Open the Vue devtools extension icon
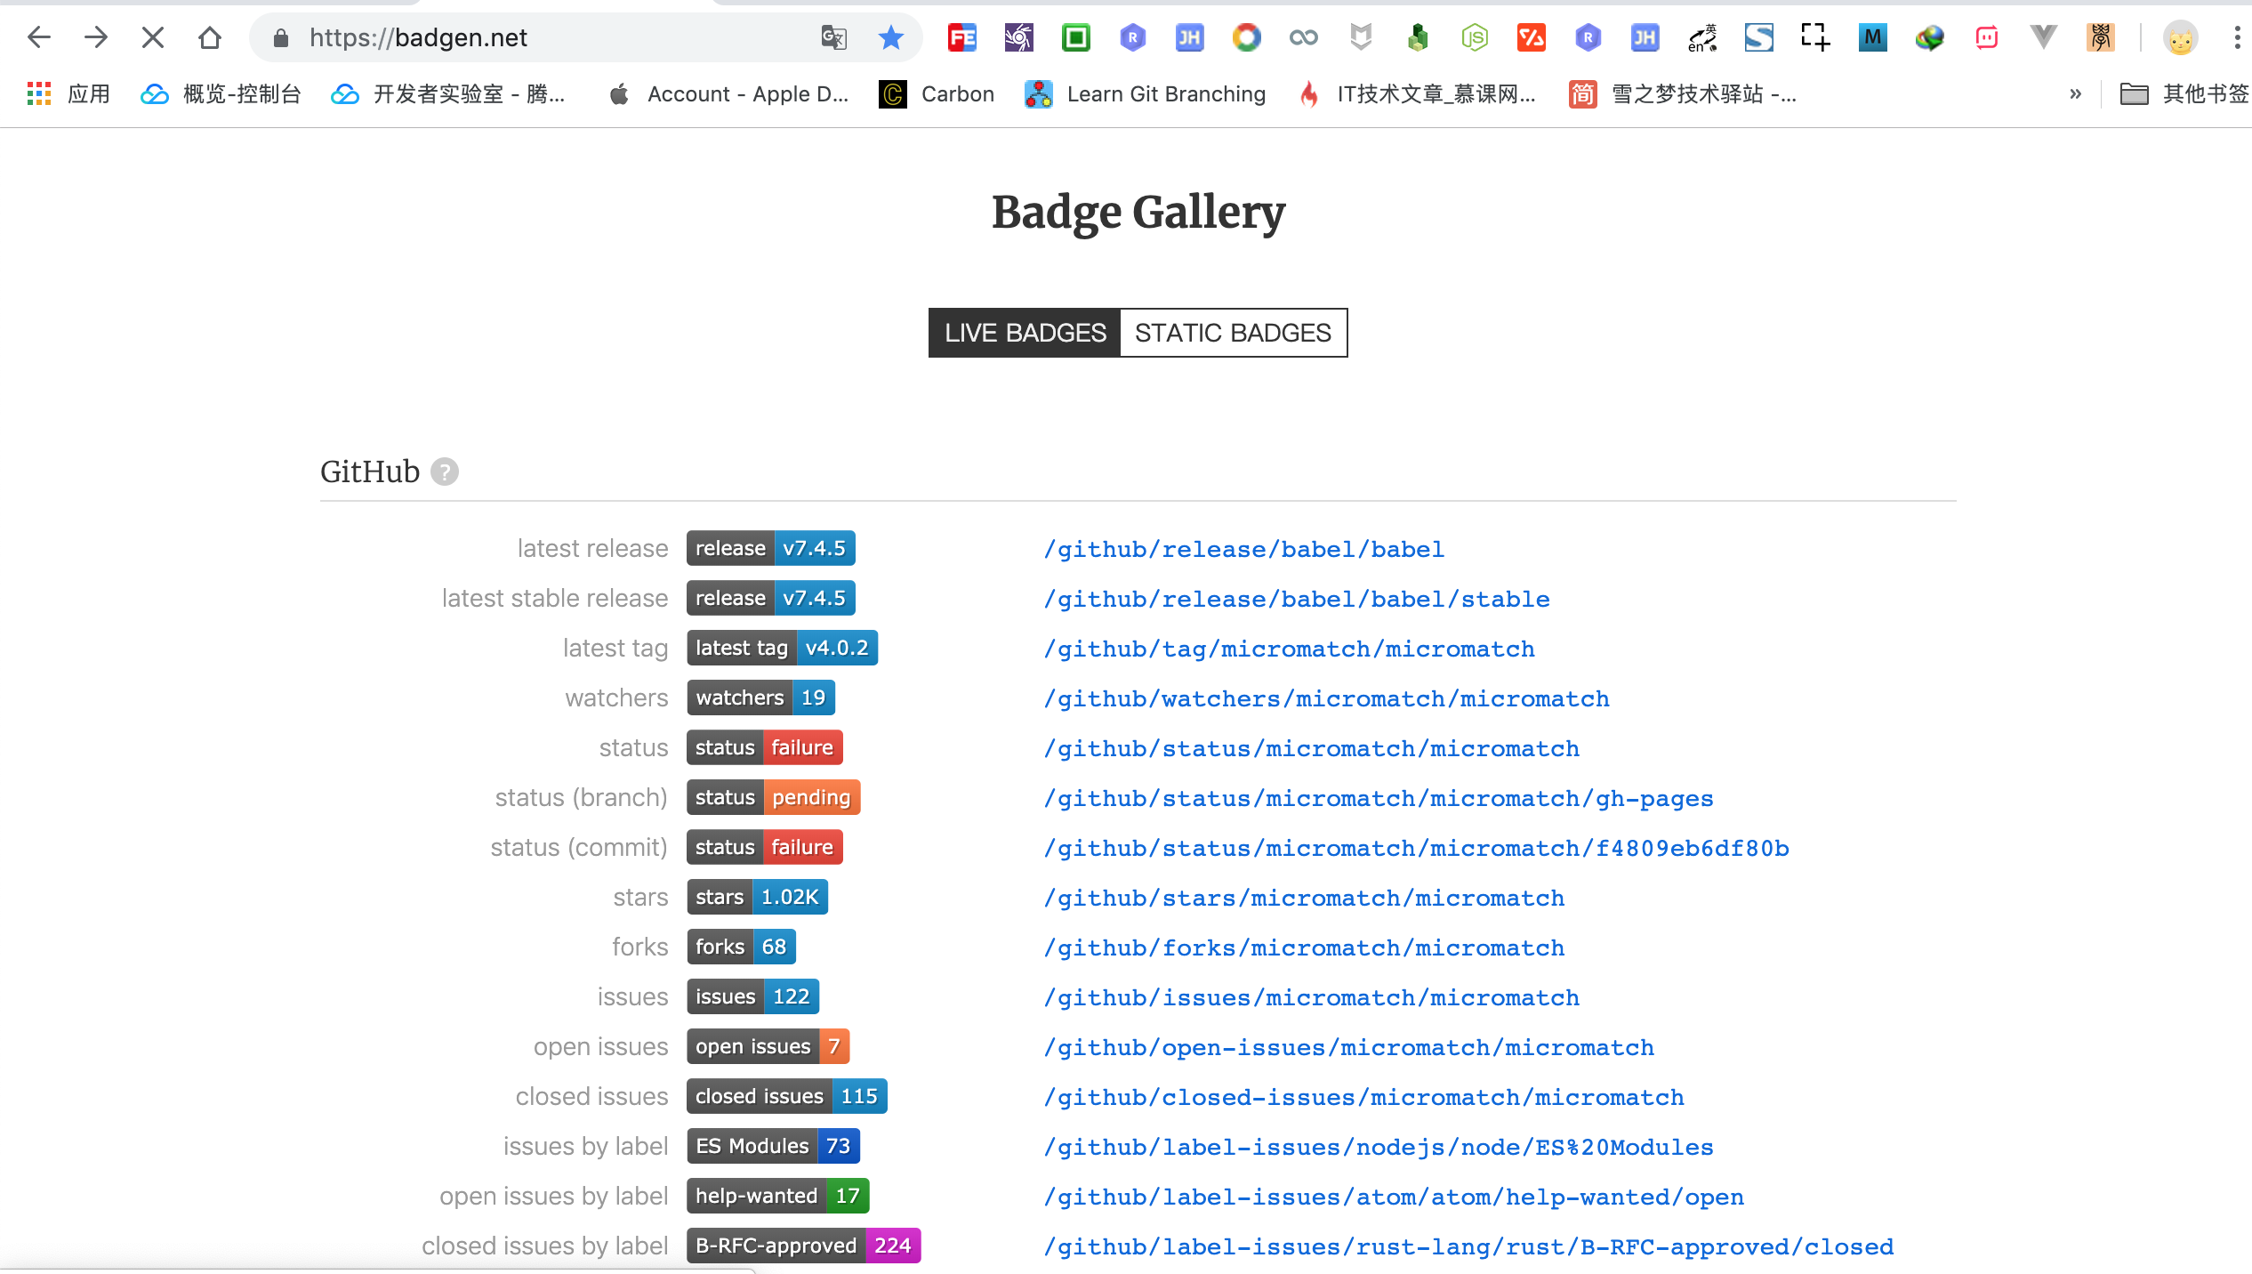Image resolution: width=2252 pixels, height=1274 pixels. click(x=2042, y=37)
